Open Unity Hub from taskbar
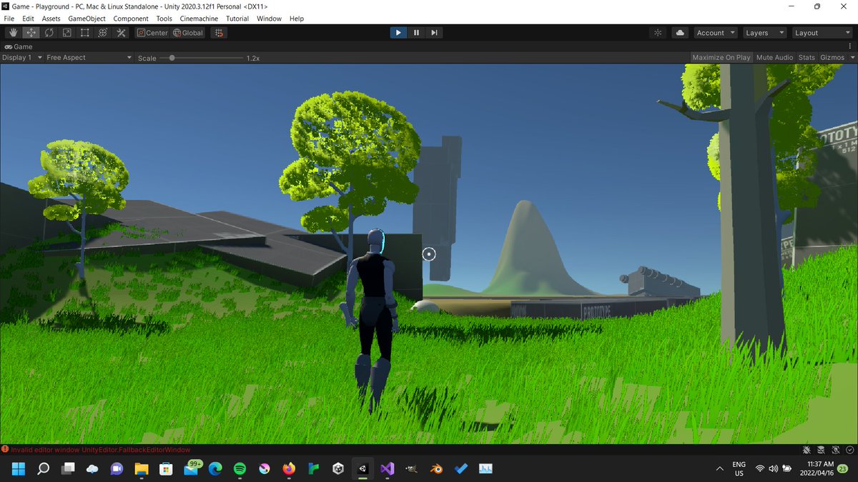The height and width of the screenshot is (482, 858). [338, 469]
